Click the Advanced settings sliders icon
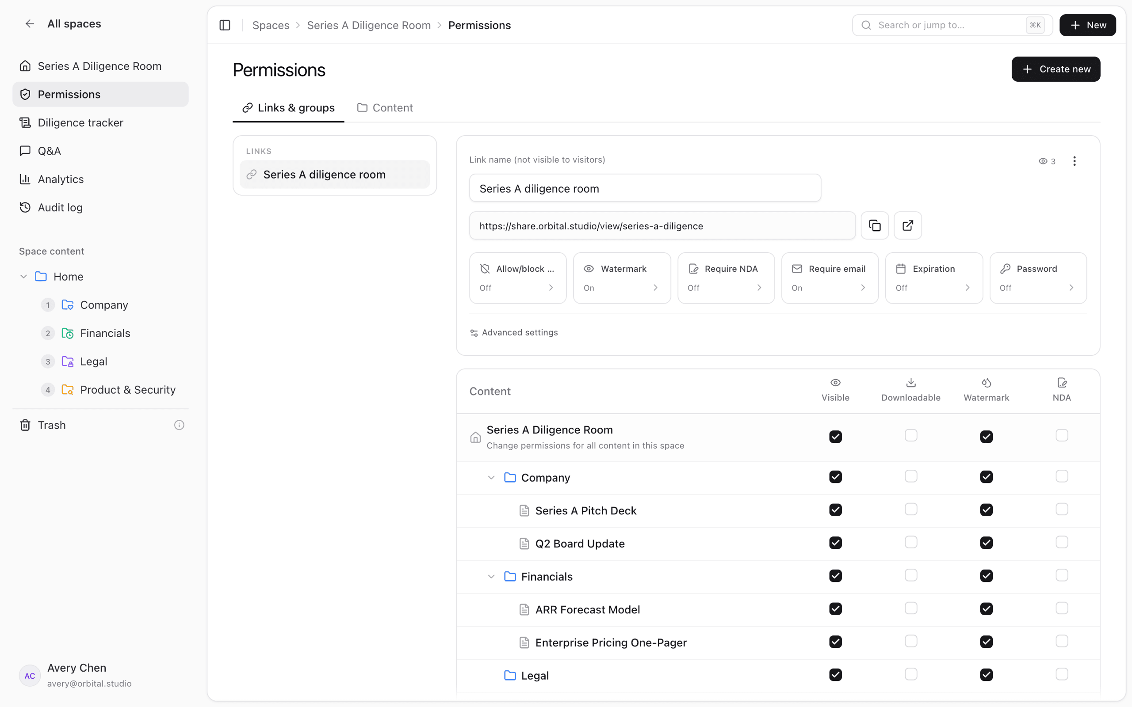Viewport: 1132px width, 707px height. (474, 333)
